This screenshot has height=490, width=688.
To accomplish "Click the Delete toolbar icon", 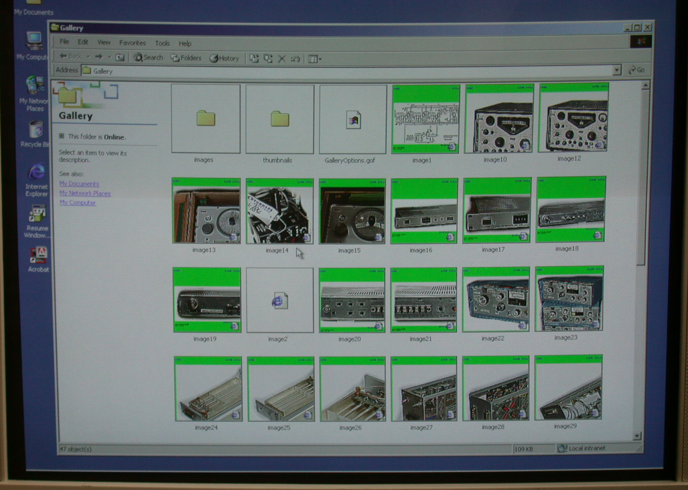I will click(281, 59).
